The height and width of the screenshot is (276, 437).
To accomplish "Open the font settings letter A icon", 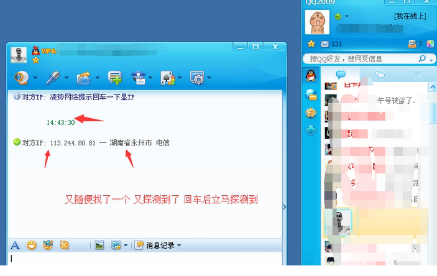I will (x=15, y=246).
